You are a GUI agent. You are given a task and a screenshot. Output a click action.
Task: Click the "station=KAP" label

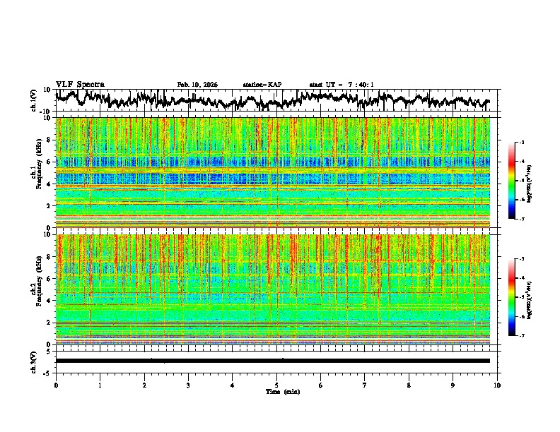[x=262, y=85]
